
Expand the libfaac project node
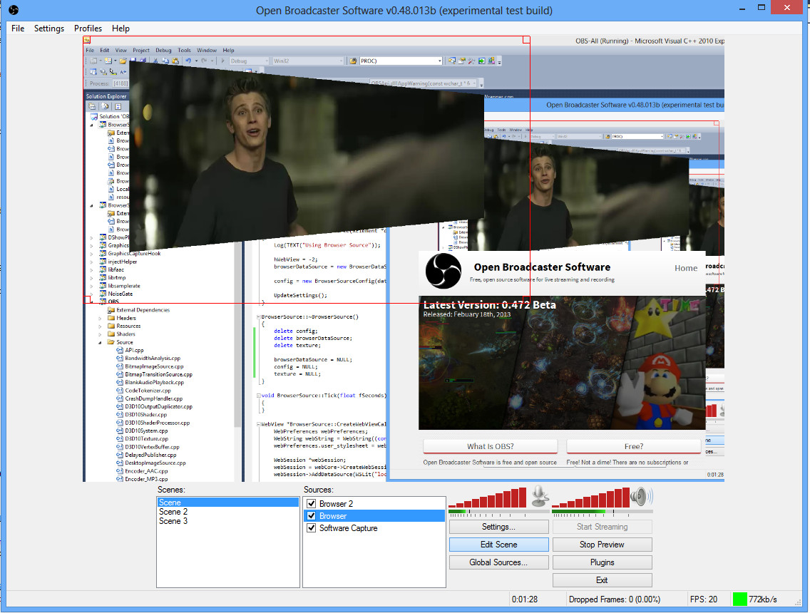click(x=92, y=269)
